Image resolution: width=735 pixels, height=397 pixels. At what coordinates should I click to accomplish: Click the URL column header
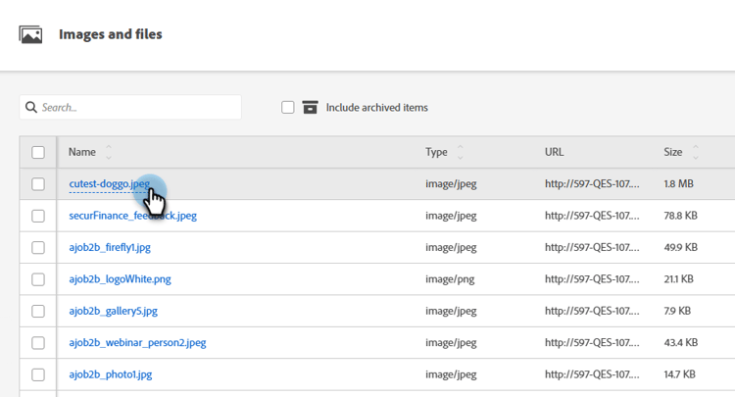[555, 152]
